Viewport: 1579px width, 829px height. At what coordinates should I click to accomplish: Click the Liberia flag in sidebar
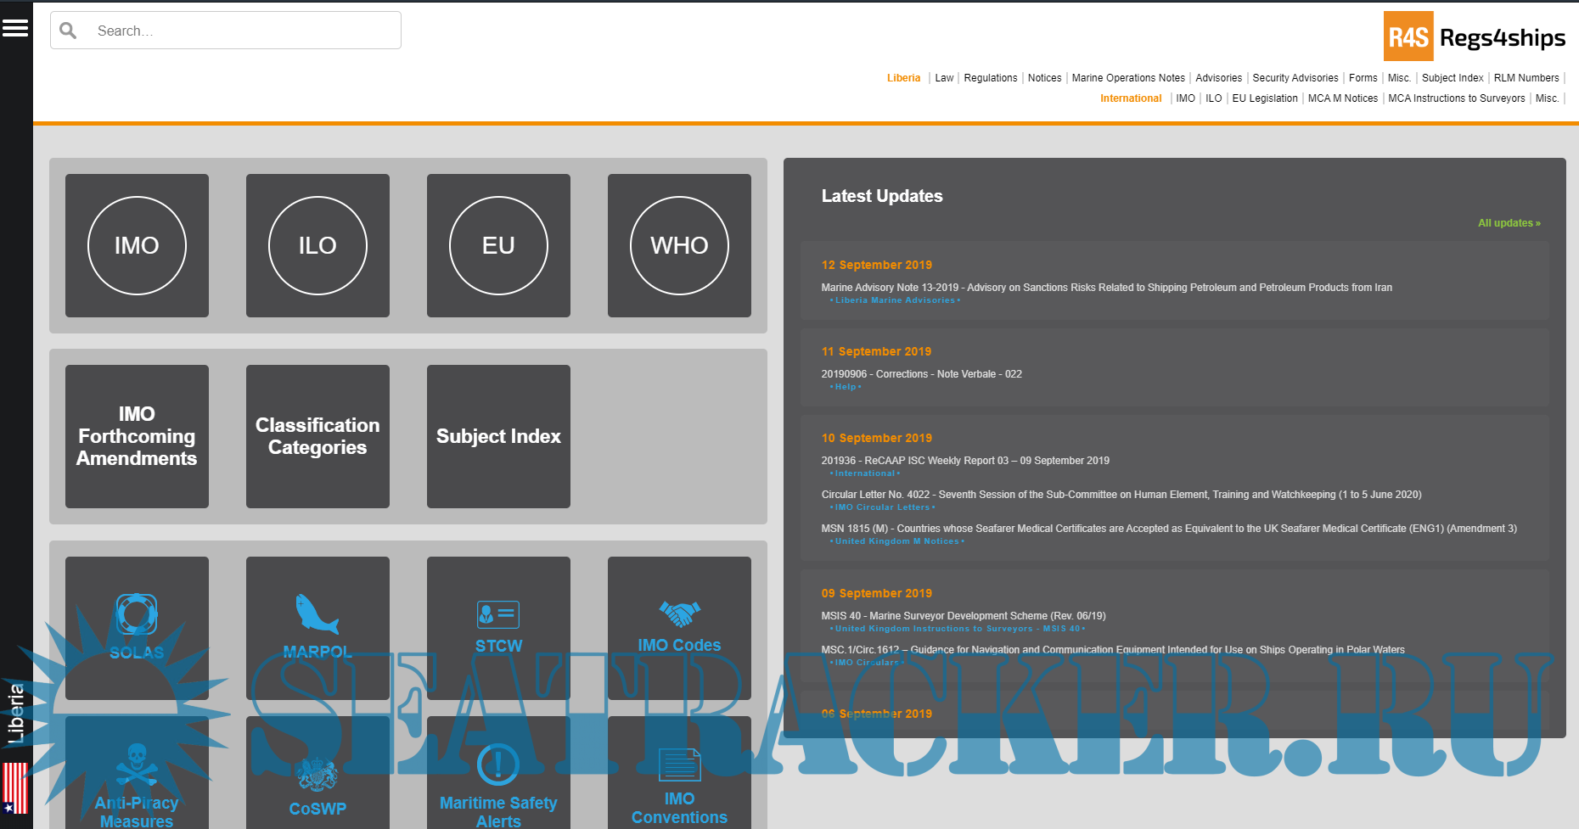[15, 787]
